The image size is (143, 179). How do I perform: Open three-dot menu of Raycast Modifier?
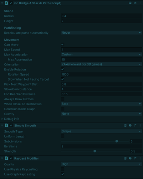point(140,158)
